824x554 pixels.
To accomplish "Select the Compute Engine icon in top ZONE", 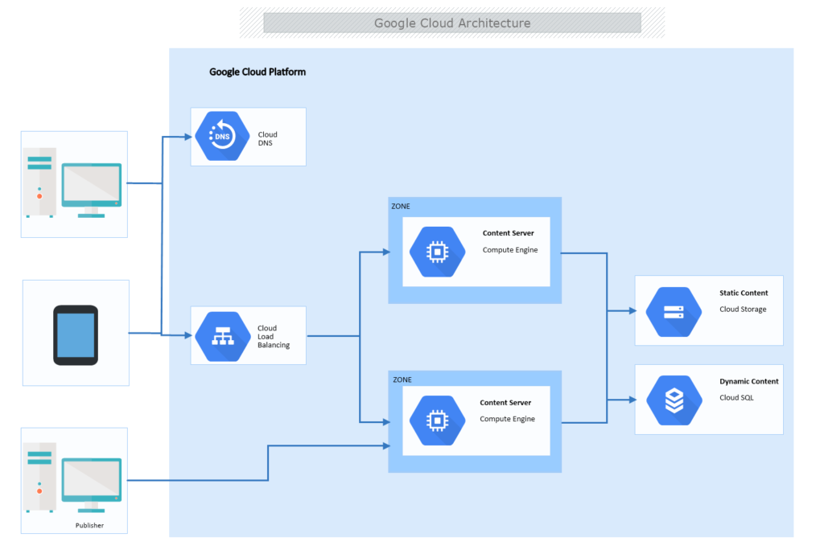I will [x=437, y=251].
